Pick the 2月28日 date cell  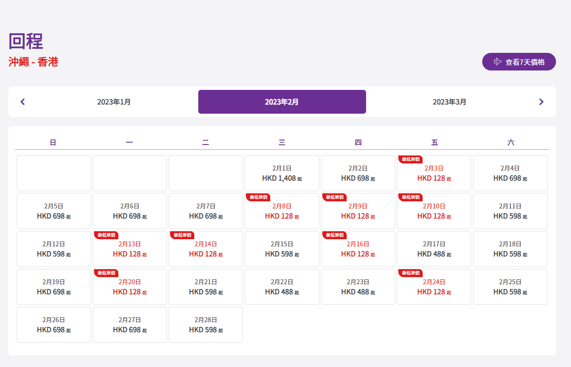pyautogui.click(x=205, y=325)
